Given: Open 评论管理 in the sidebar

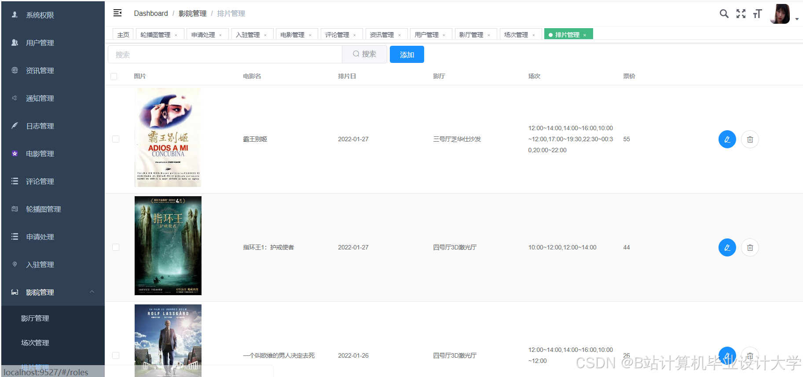Looking at the screenshot, I should [53, 181].
